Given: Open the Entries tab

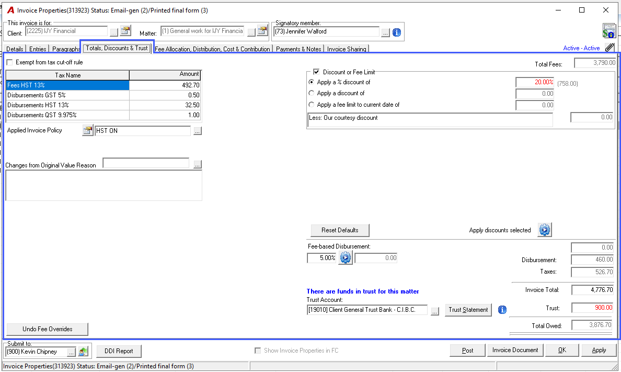Looking at the screenshot, I should 38,49.
